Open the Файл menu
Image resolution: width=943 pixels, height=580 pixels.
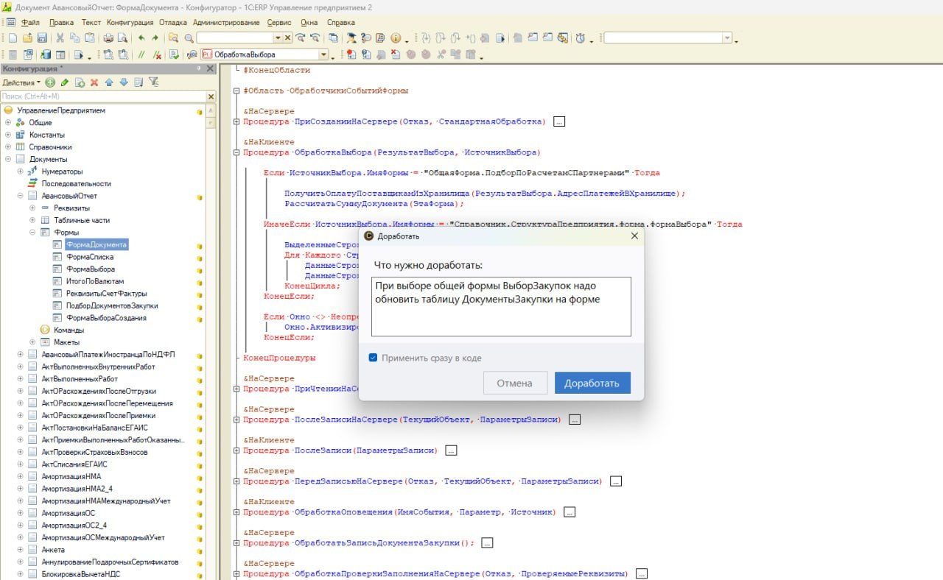pyautogui.click(x=30, y=23)
